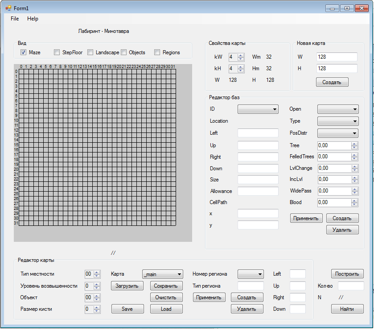
Task: Click the top-left cell of the maze grid
Action: [x=21, y=72]
